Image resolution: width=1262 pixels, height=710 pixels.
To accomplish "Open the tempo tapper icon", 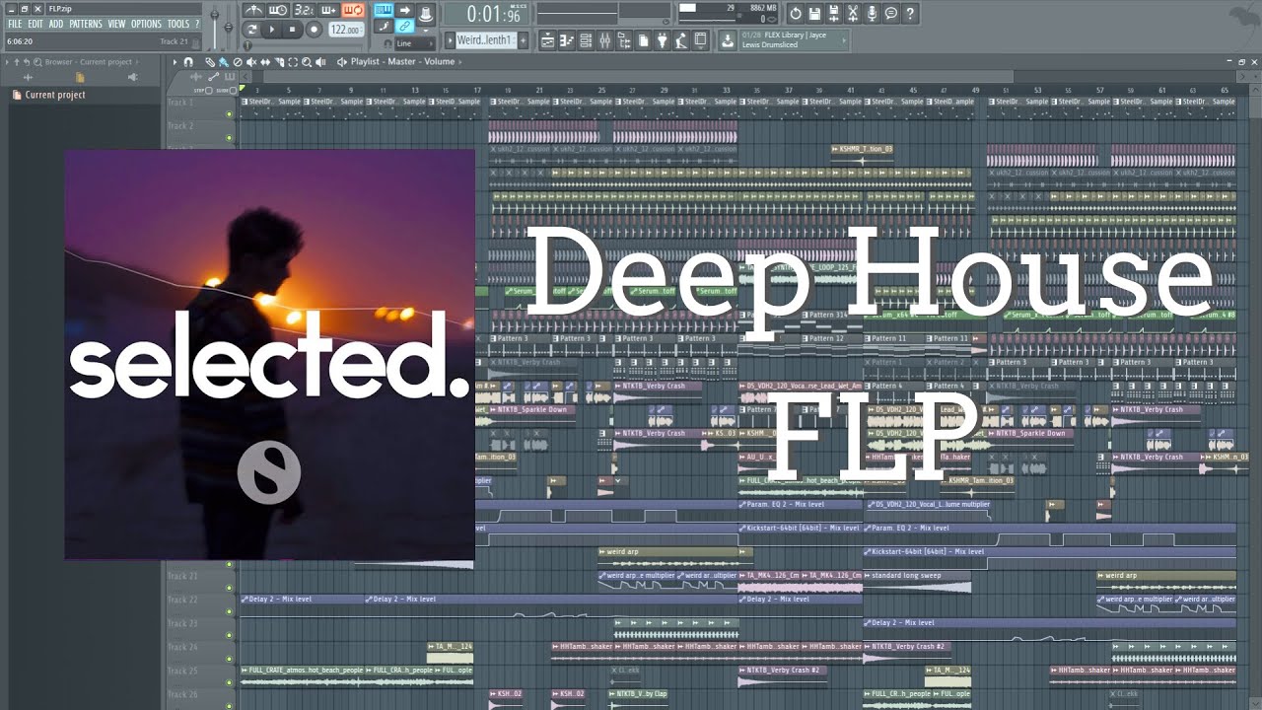I will coord(681,40).
